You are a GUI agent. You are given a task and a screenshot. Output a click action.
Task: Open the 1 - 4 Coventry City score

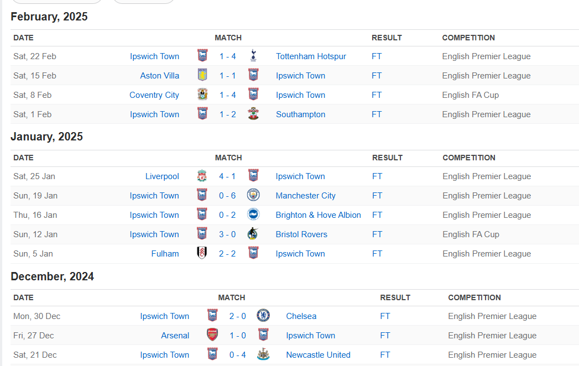pyautogui.click(x=227, y=95)
